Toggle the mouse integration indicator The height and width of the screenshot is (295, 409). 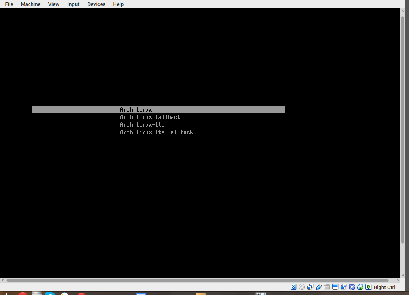pos(360,287)
